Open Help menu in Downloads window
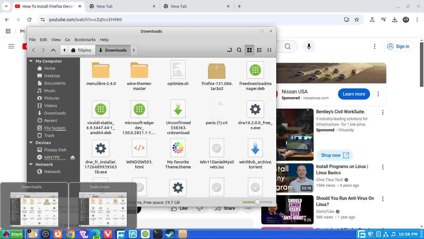 tap(104, 40)
